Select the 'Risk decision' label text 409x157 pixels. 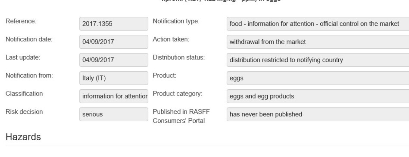[x=24, y=112]
